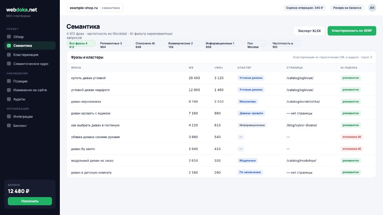Click отклонено AI badge for диван бу авито
The height and width of the screenshot is (215, 383).
coord(352,149)
